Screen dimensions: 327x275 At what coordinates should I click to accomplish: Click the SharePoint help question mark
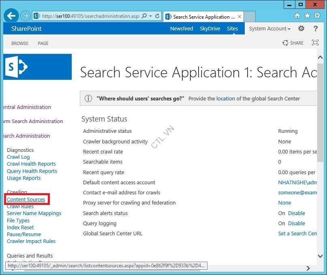316,28
